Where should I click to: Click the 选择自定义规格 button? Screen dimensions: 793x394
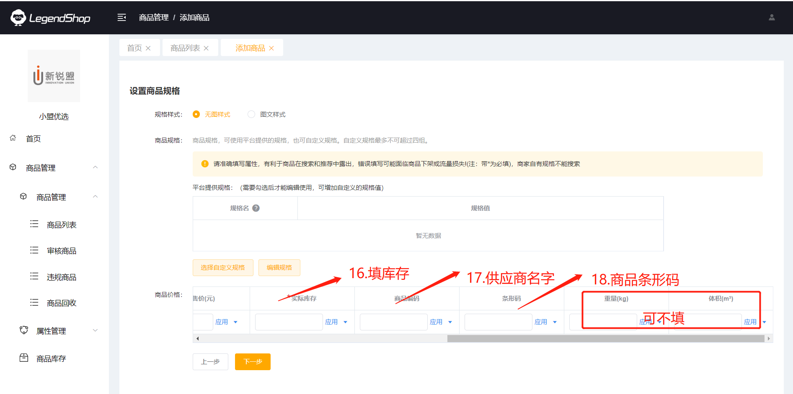tap(223, 268)
